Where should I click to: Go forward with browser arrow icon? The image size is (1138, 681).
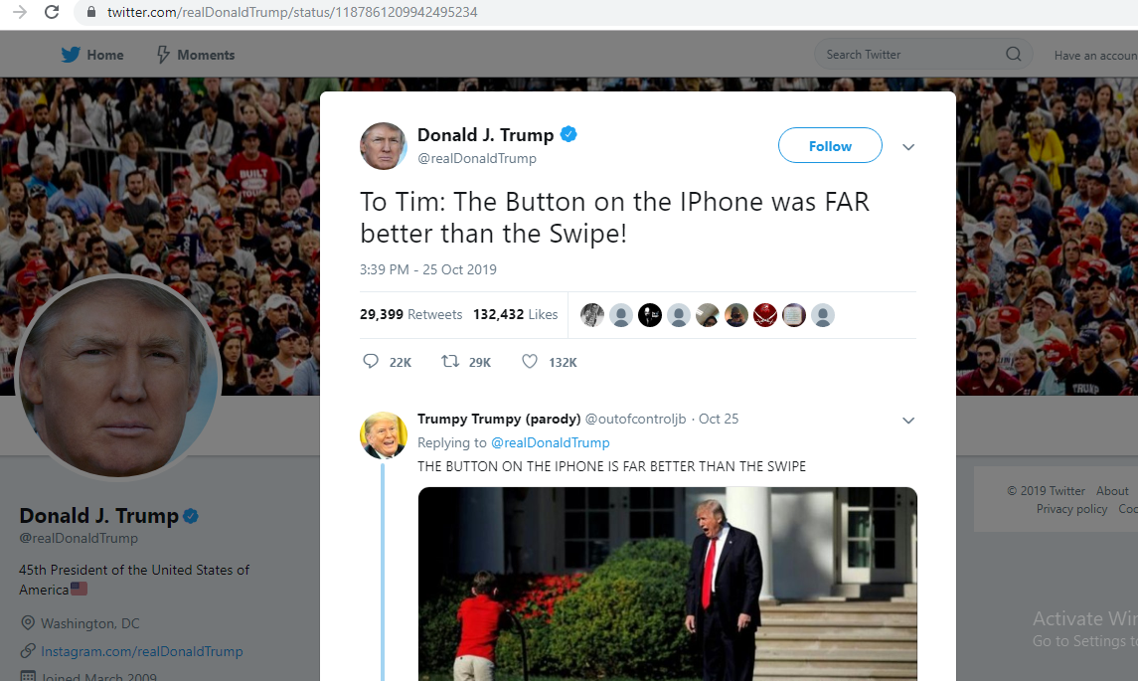[20, 12]
